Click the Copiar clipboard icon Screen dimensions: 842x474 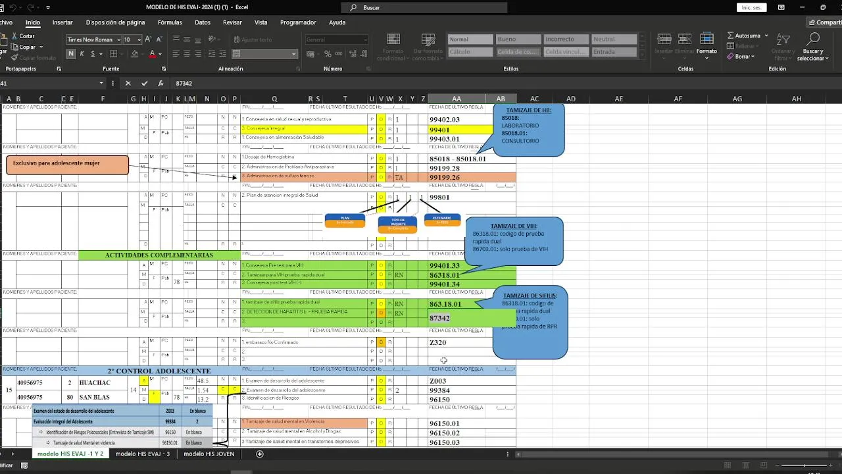[x=14, y=47]
